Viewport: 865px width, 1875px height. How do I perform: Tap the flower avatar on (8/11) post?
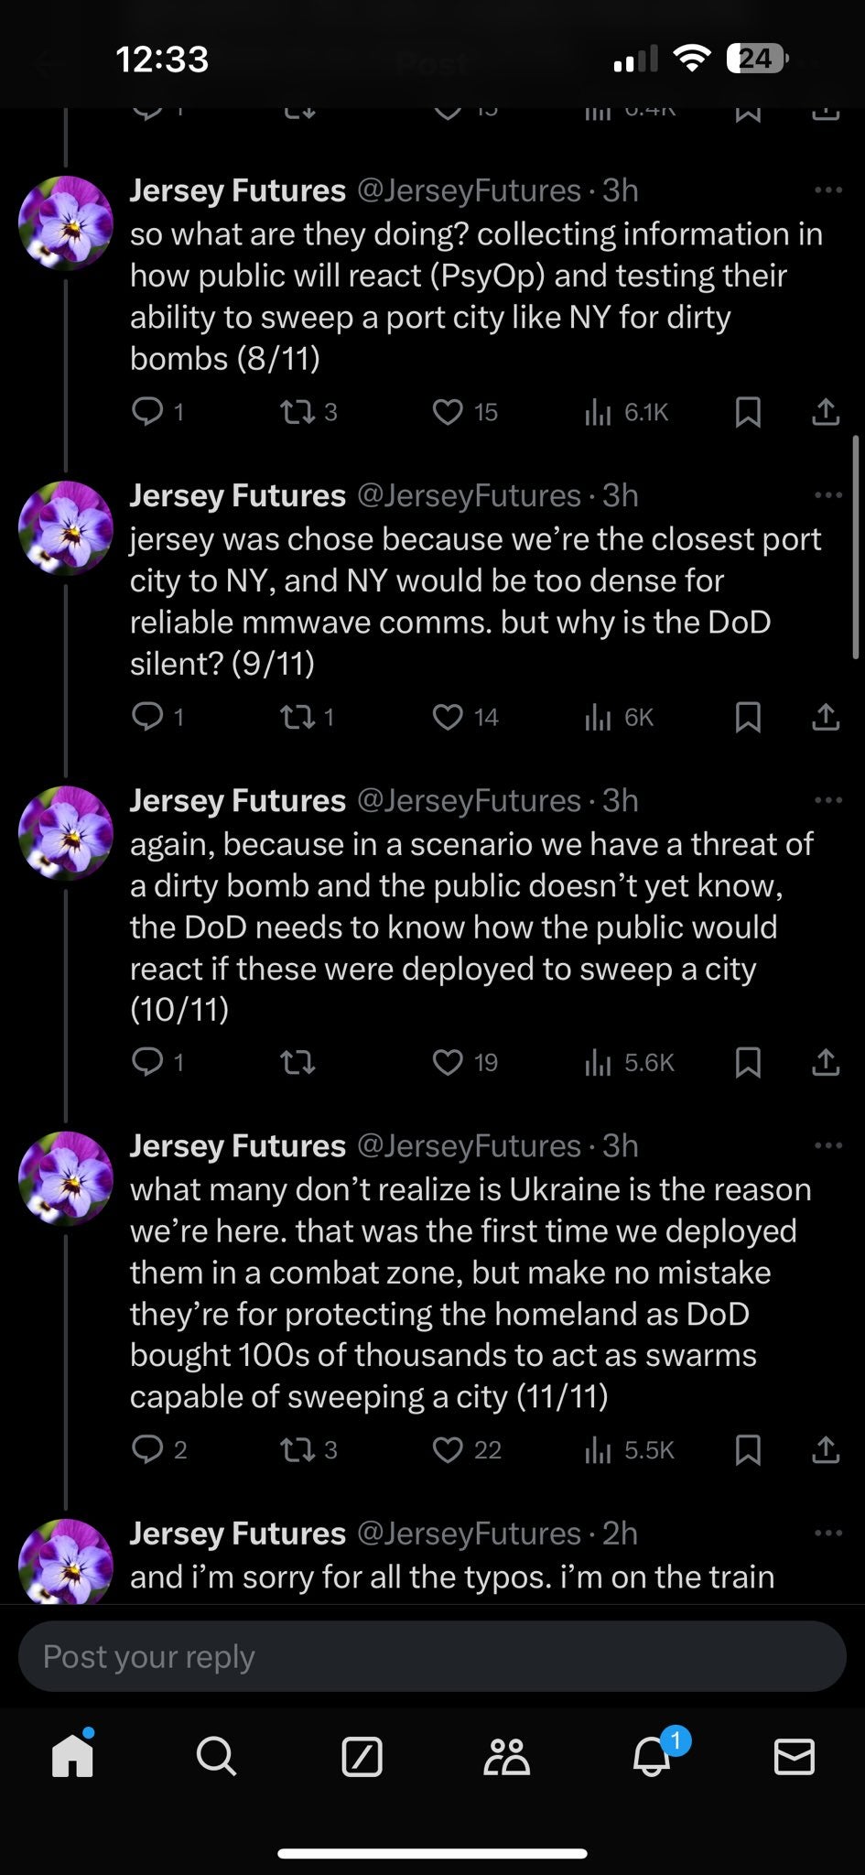click(66, 222)
